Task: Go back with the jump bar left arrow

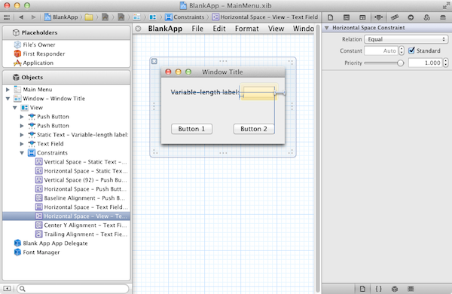Action: 21,17
